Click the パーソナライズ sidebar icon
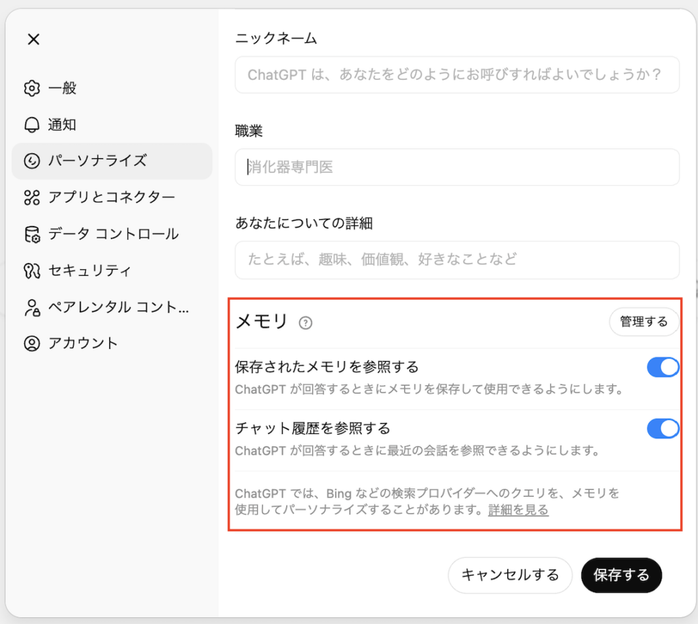Image resolution: width=698 pixels, height=624 pixels. point(32,161)
